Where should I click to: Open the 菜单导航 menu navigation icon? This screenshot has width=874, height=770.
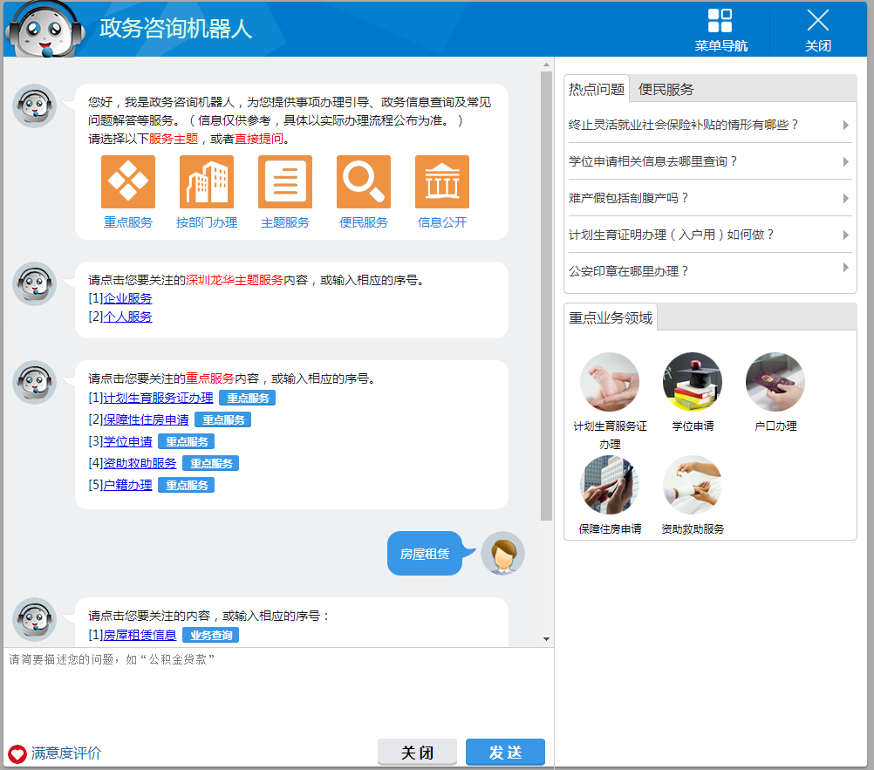point(720,22)
